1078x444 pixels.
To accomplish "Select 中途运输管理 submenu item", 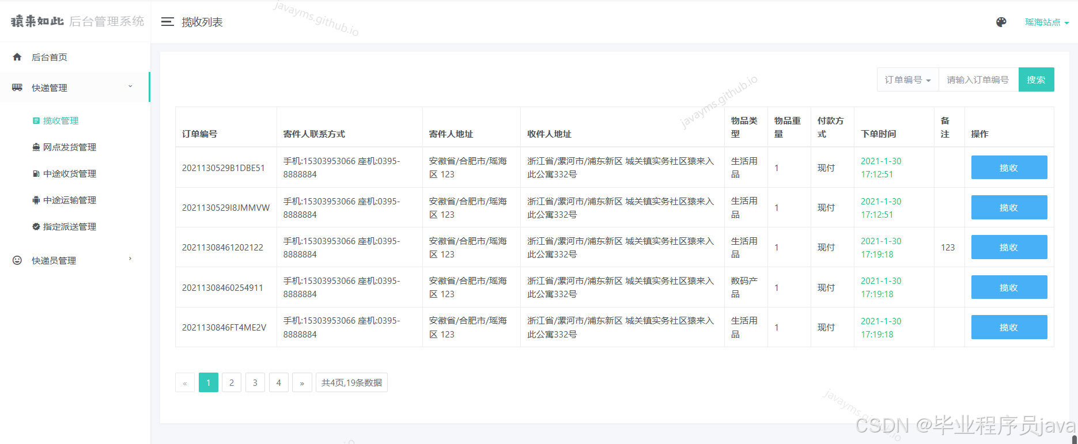I will (x=70, y=200).
